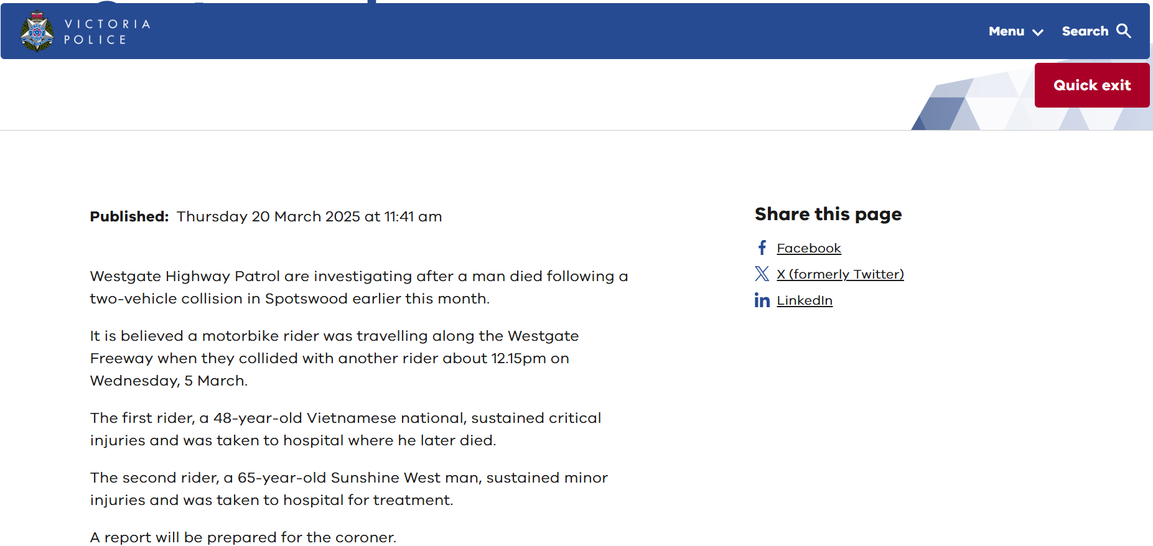Click the paragraph about the Sunshine West man
This screenshot has width=1153, height=546.
348,489
